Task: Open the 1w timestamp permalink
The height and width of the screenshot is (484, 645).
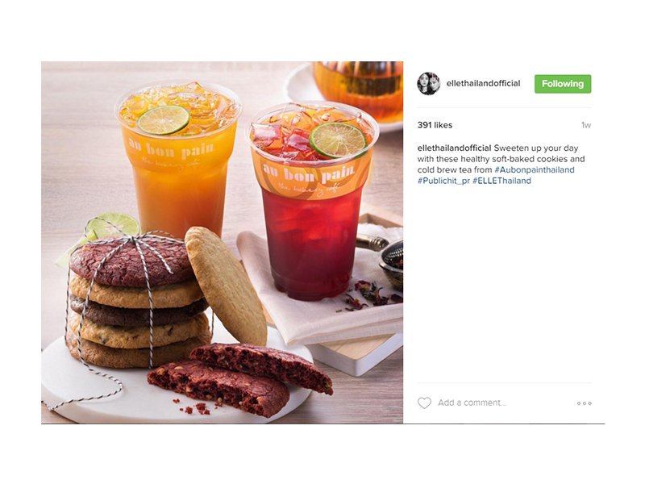Action: point(586,125)
